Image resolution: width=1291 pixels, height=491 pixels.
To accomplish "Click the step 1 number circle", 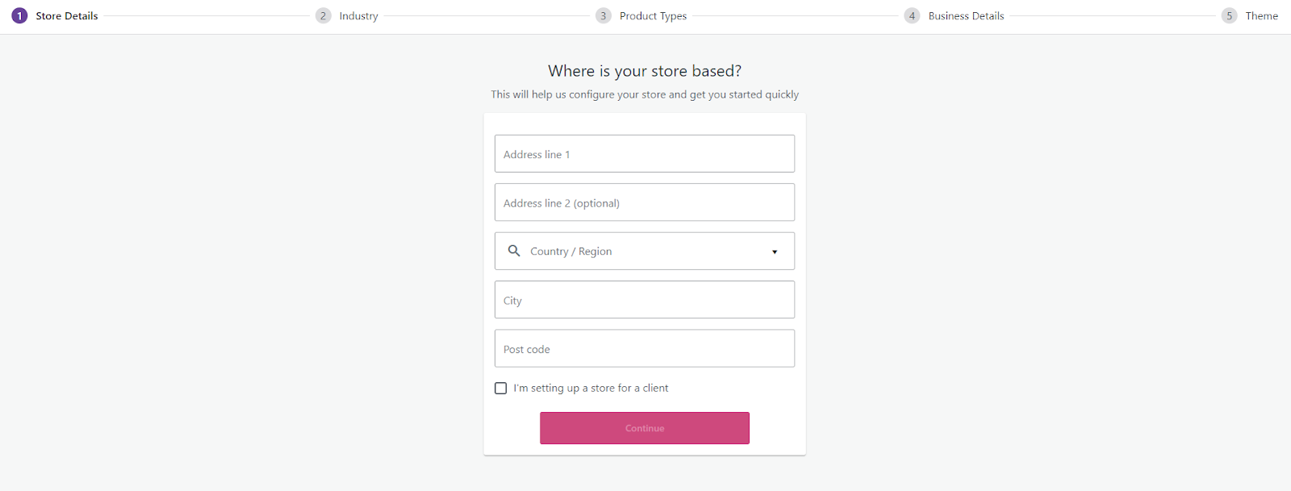I will [19, 16].
